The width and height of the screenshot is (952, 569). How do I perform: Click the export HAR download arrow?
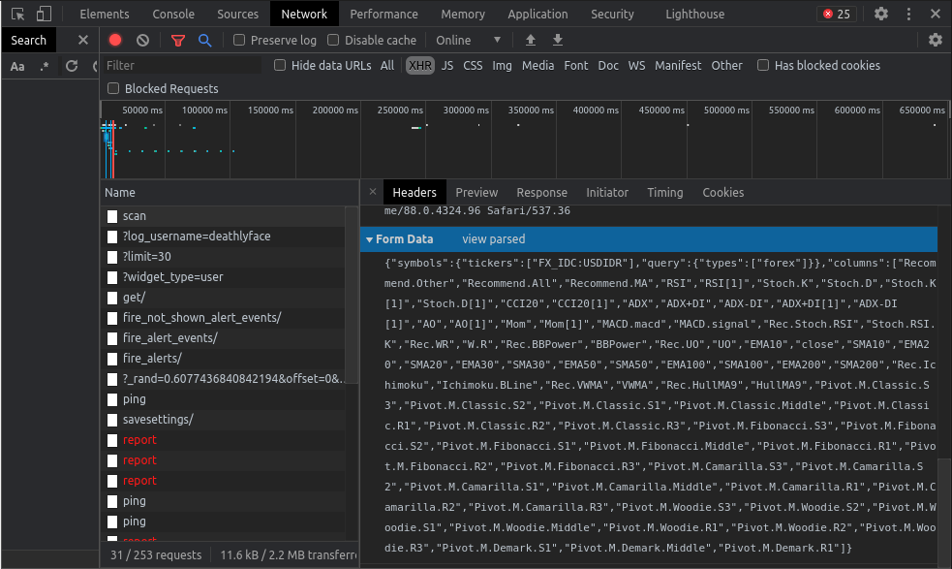[x=557, y=40]
